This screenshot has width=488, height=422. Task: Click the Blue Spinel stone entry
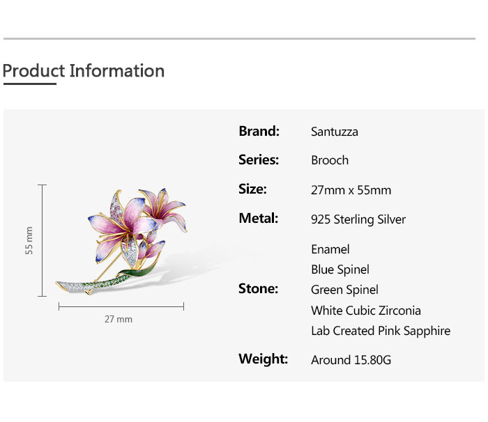click(340, 269)
